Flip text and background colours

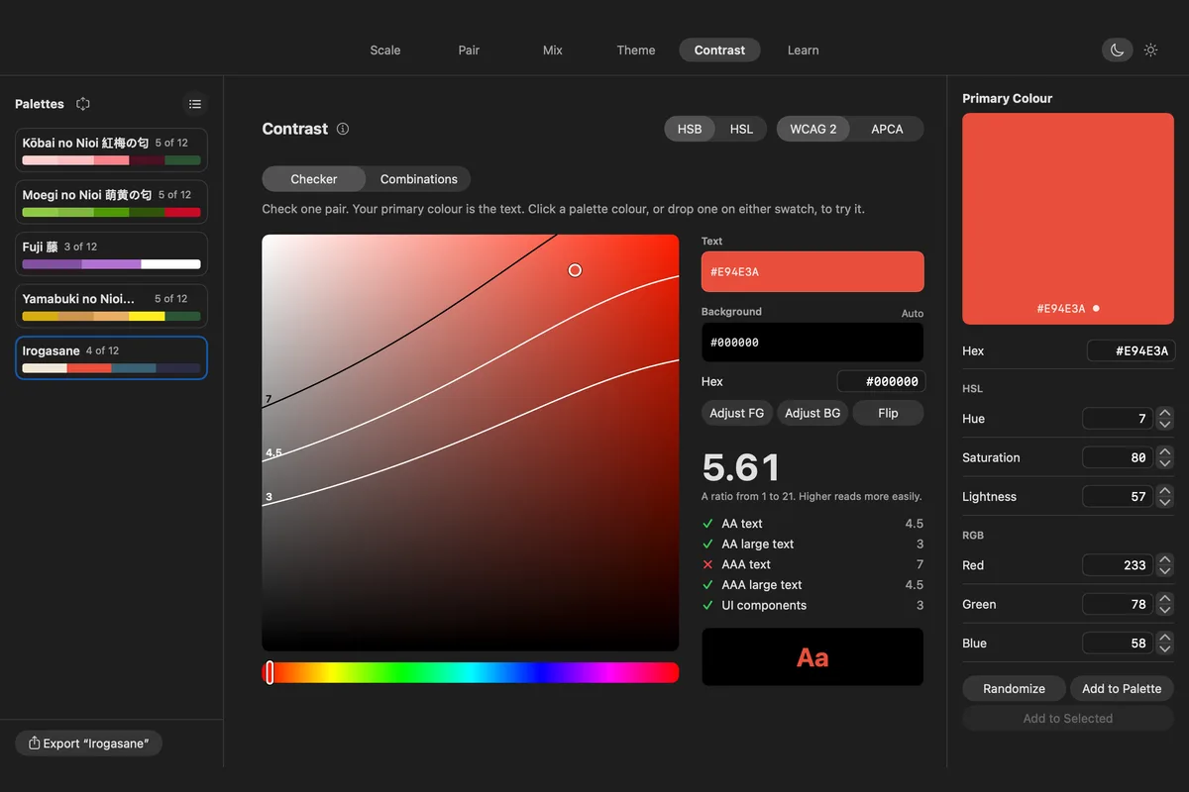pyautogui.click(x=888, y=413)
